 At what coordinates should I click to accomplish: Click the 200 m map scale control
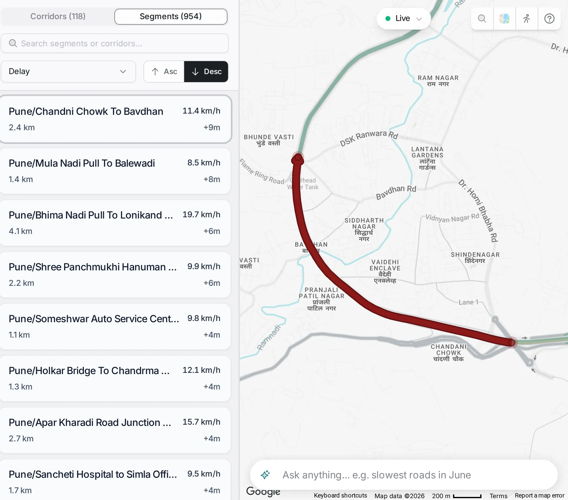pyautogui.click(x=456, y=496)
